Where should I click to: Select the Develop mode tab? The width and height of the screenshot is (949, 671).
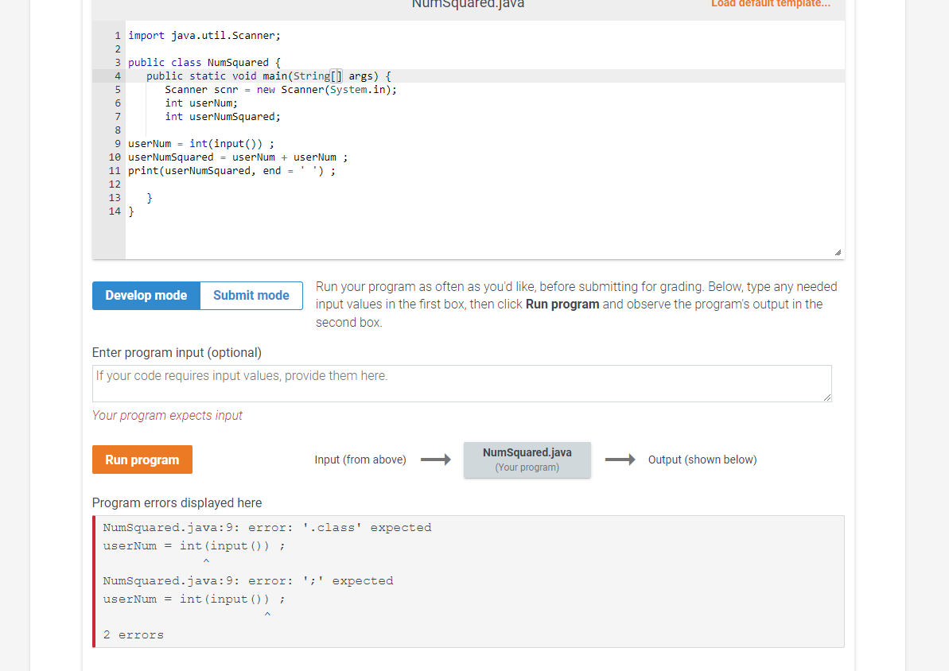146,295
